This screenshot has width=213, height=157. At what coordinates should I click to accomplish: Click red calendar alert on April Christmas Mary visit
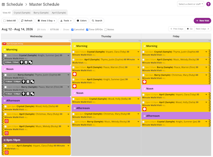[7, 121]
